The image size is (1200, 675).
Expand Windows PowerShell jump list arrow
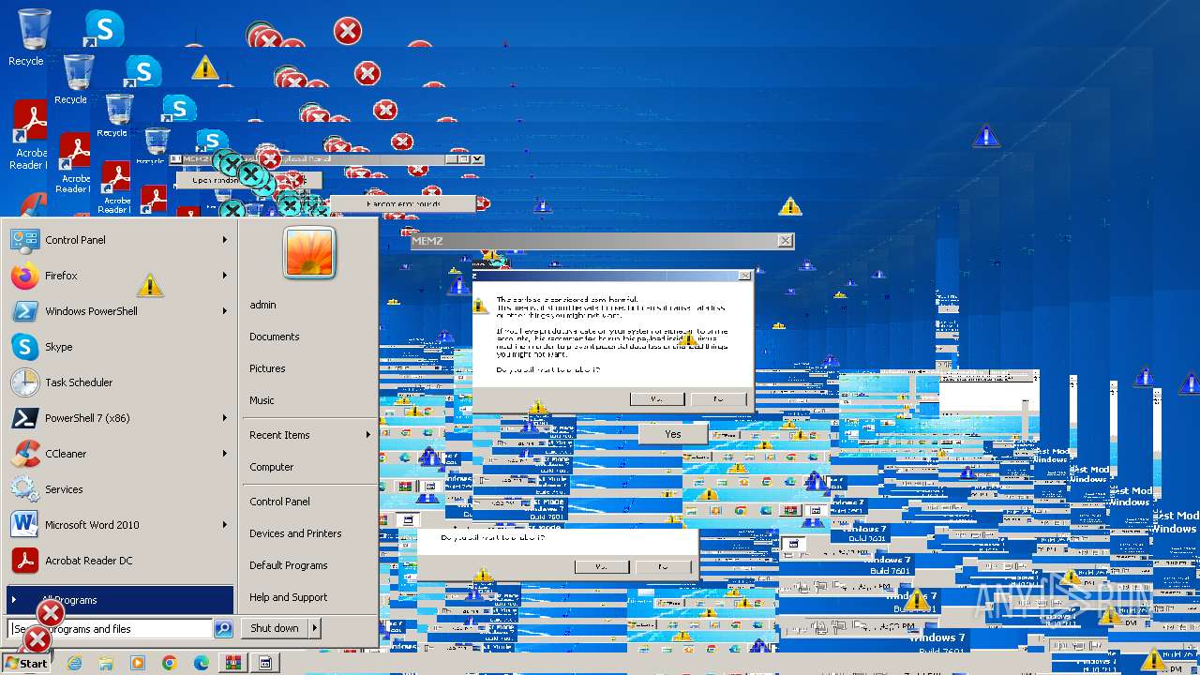(x=225, y=311)
